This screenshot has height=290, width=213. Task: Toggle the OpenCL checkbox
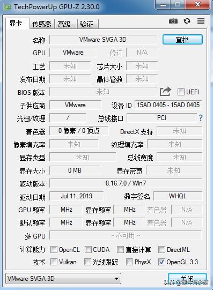click(x=54, y=249)
